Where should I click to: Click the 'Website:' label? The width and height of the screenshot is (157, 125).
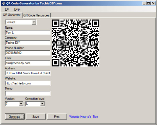(10, 78)
